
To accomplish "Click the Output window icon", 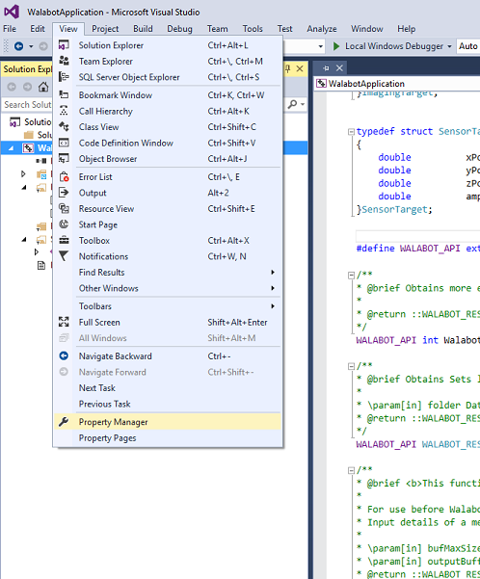I will 64,193.
